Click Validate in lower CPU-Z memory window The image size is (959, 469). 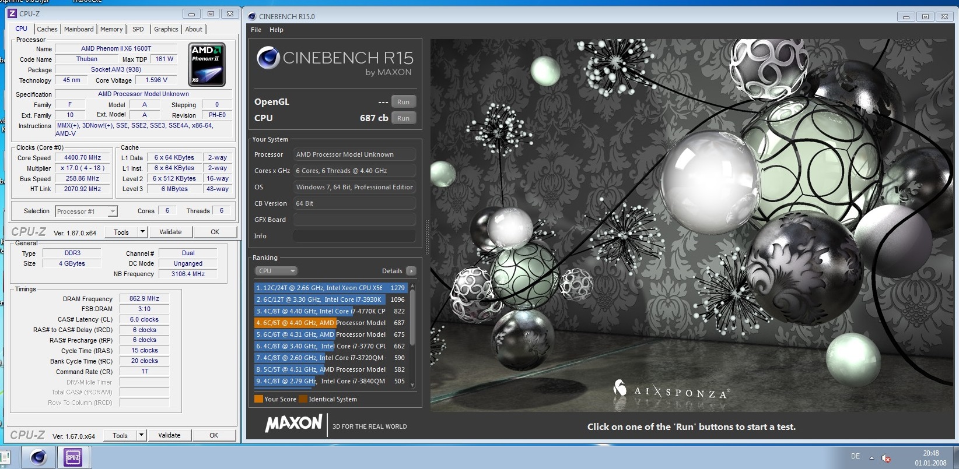pos(169,435)
